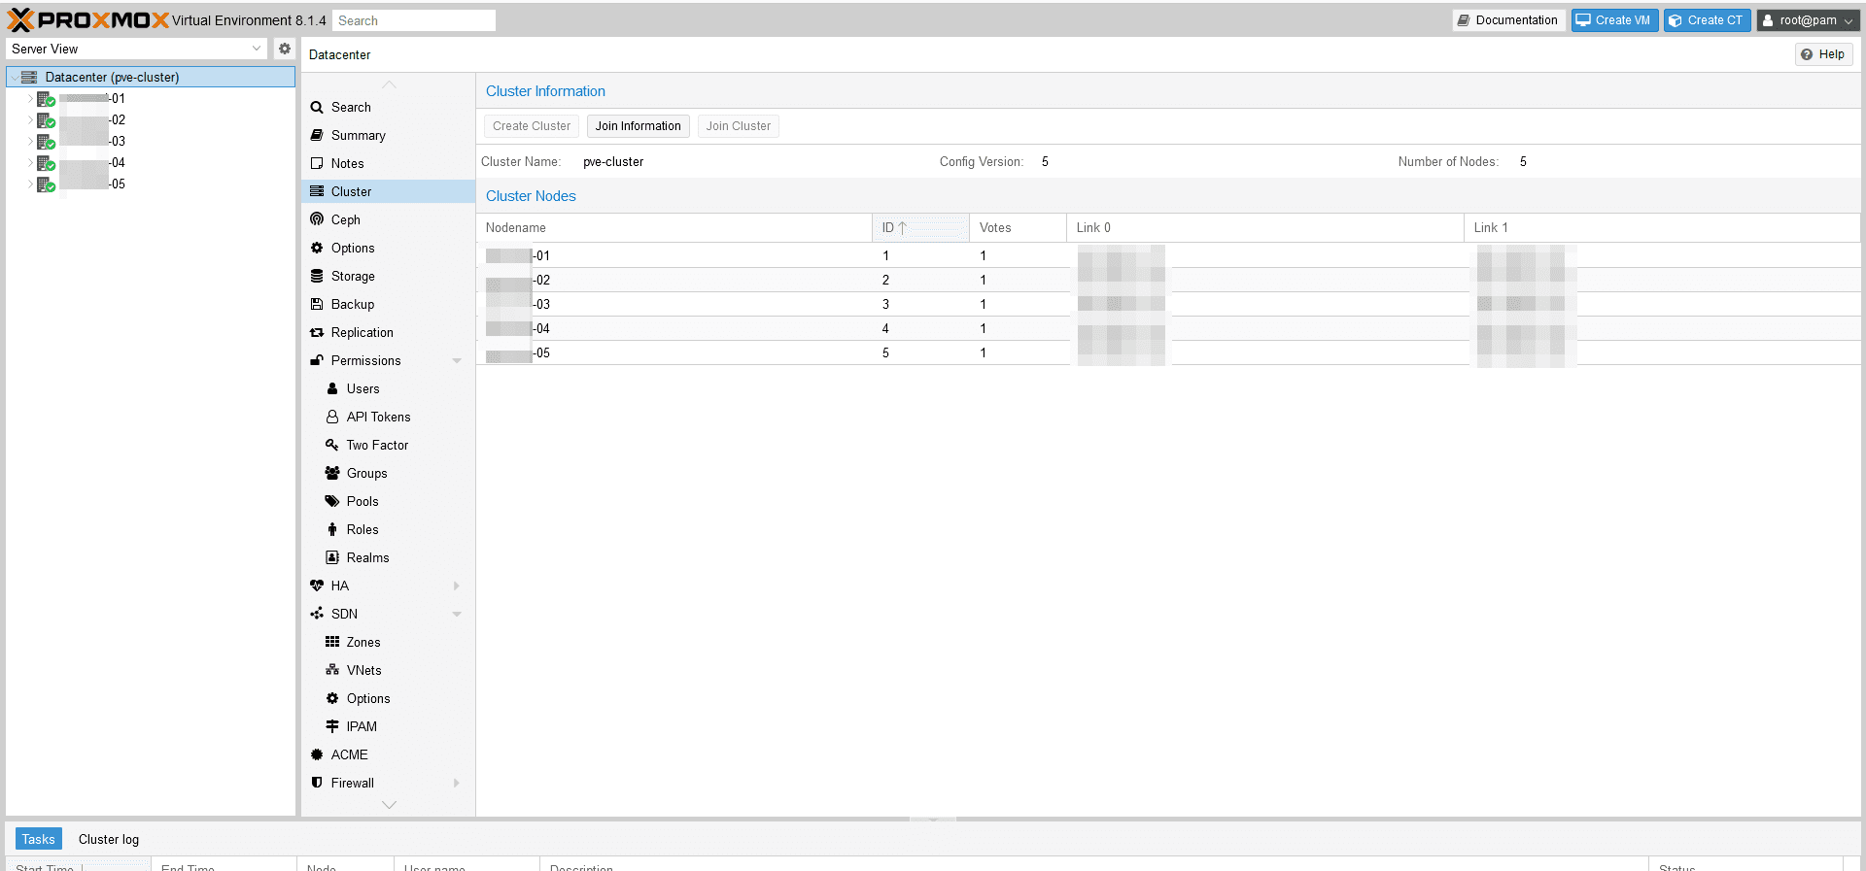Click the Realms address book icon
This screenshot has width=1866, height=871.
pos(332,558)
